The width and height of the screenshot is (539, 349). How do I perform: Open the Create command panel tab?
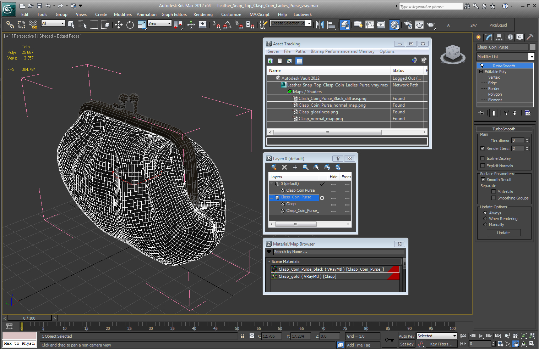click(x=479, y=37)
